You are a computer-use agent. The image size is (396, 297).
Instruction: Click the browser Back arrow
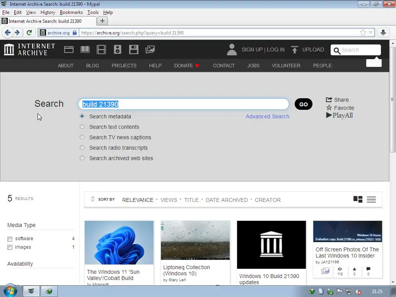[x=8, y=32]
